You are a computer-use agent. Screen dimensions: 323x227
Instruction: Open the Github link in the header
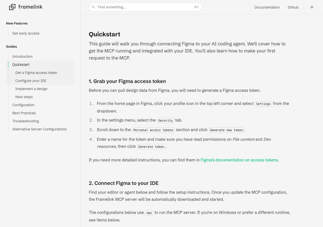tap(293, 7)
